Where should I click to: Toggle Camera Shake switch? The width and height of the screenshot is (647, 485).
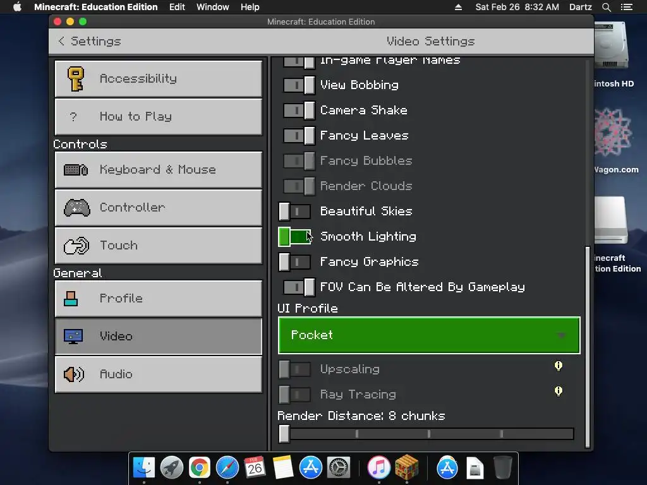pos(299,111)
